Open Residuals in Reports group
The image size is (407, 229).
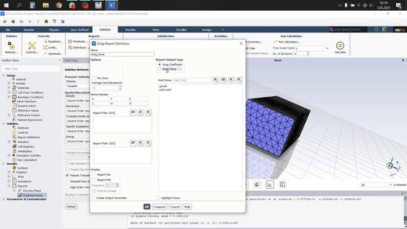[78, 41]
